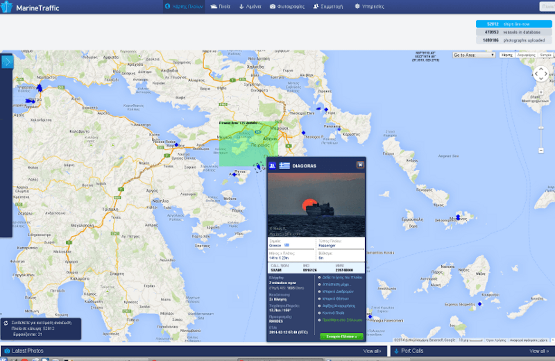Pan map up with compass arrow
This screenshot has height=361, width=555.
tap(541, 69)
